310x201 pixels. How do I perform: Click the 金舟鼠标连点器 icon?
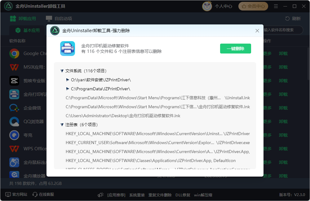[14, 162]
